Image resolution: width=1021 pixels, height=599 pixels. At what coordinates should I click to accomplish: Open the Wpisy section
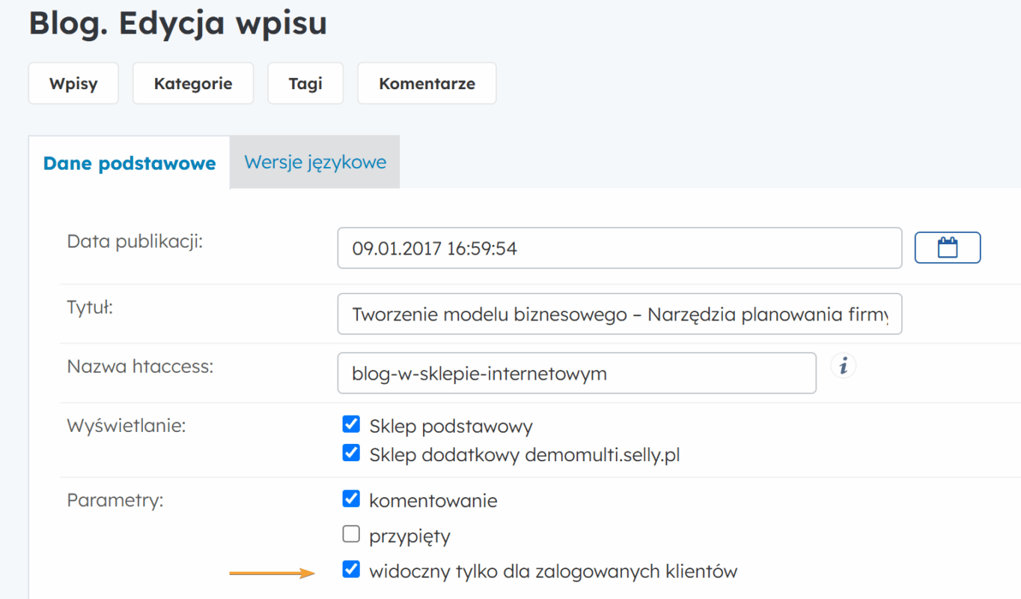coord(73,83)
